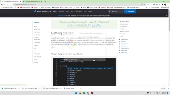Click the take survey link
The width and height of the screenshot is (170, 95).
point(96,27)
